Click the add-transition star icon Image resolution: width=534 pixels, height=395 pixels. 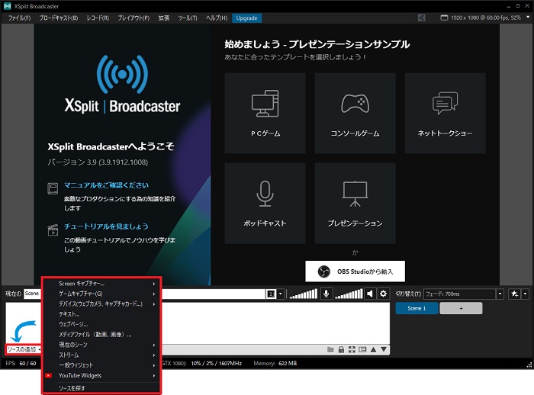(515, 294)
